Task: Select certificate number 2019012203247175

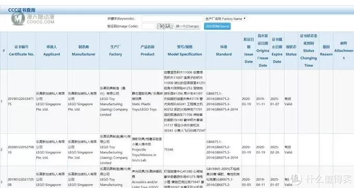Action: coord(21,102)
